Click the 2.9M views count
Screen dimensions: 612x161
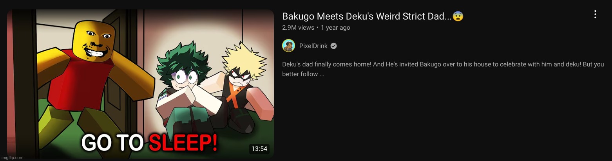298,28
